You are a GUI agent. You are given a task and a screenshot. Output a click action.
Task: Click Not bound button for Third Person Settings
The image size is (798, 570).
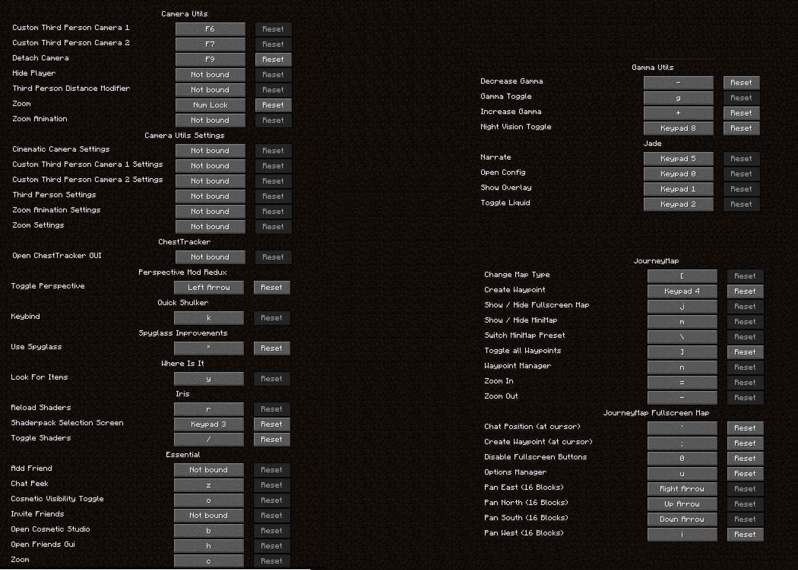(210, 196)
